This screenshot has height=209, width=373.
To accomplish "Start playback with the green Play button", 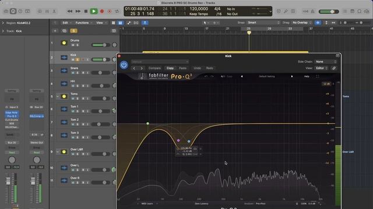I will [94, 11].
